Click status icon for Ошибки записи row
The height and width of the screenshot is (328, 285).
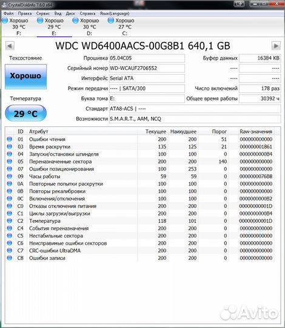(9, 258)
